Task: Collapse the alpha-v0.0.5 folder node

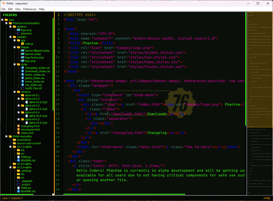Action: pos(19,119)
